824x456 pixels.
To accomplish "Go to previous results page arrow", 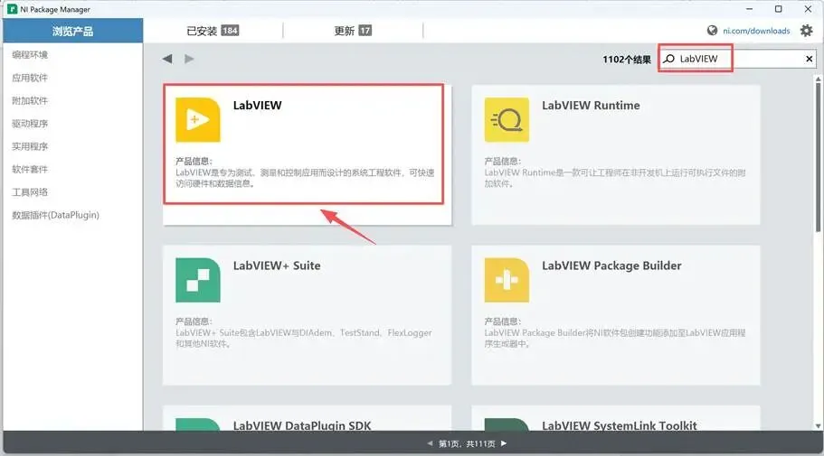I will [430, 443].
